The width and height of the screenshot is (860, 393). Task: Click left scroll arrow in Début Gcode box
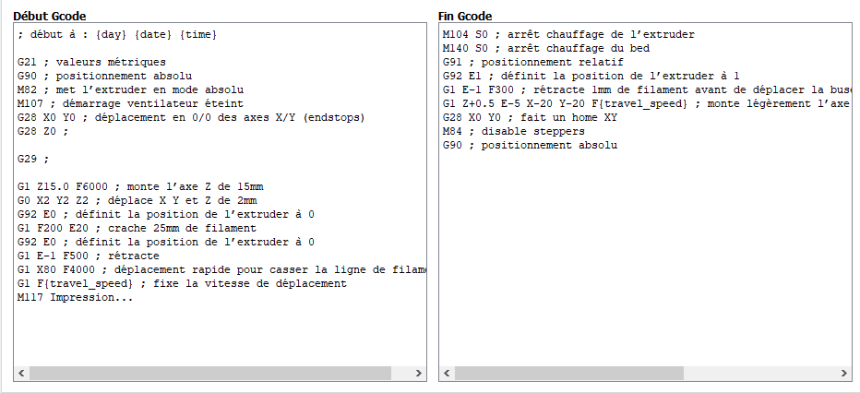22,374
